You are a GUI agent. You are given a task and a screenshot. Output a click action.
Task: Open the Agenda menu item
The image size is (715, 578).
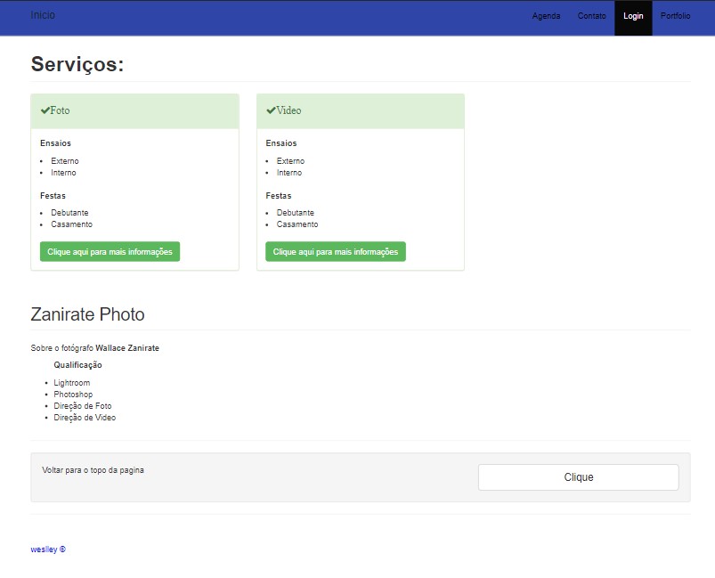point(546,16)
